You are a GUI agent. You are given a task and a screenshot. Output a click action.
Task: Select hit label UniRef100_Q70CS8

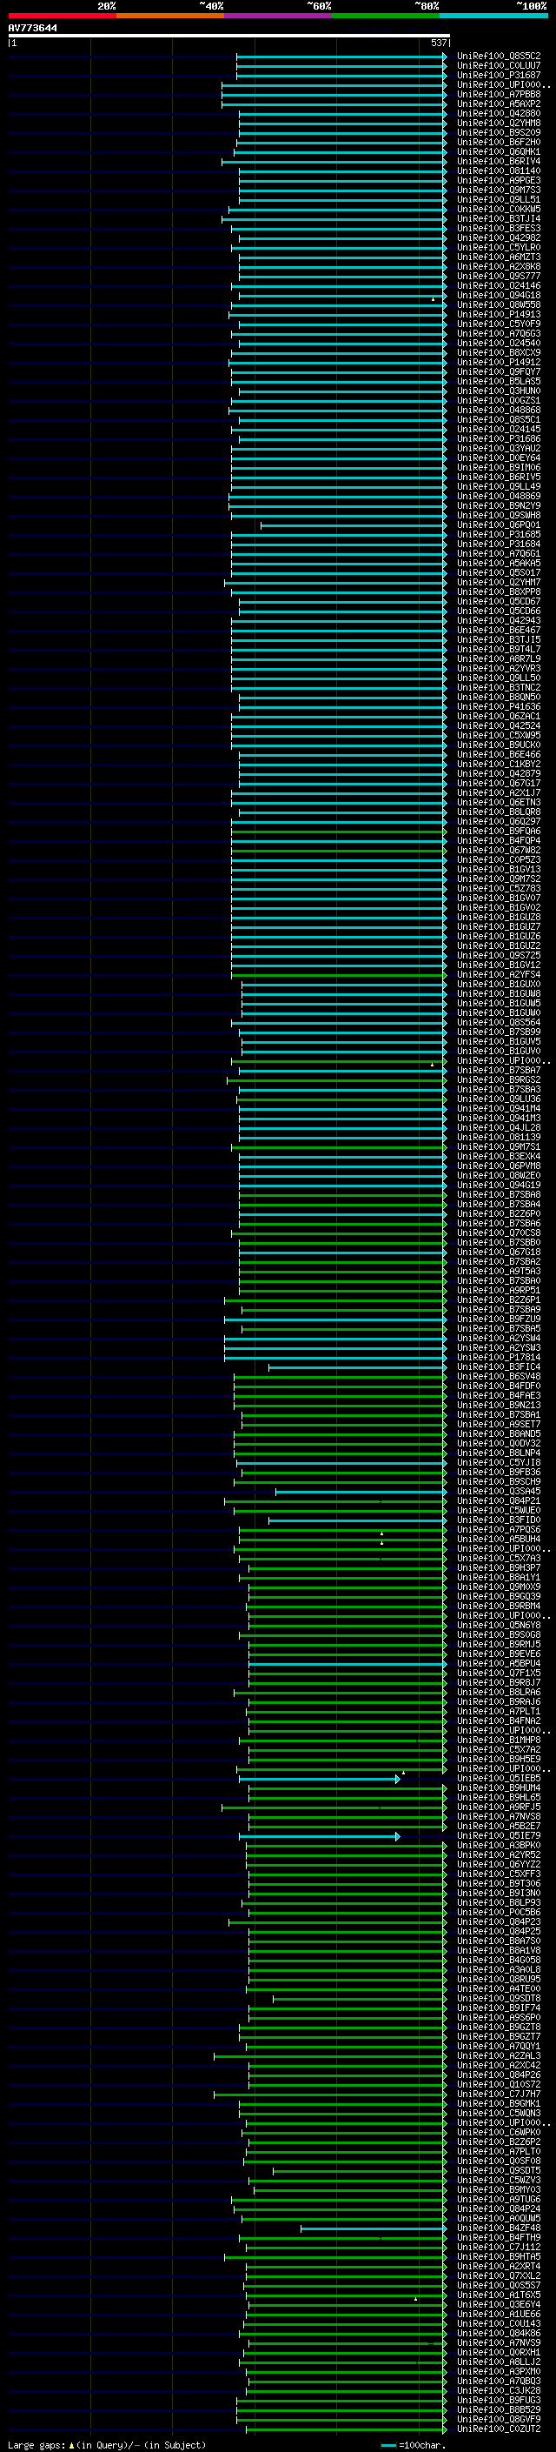(x=499, y=1233)
